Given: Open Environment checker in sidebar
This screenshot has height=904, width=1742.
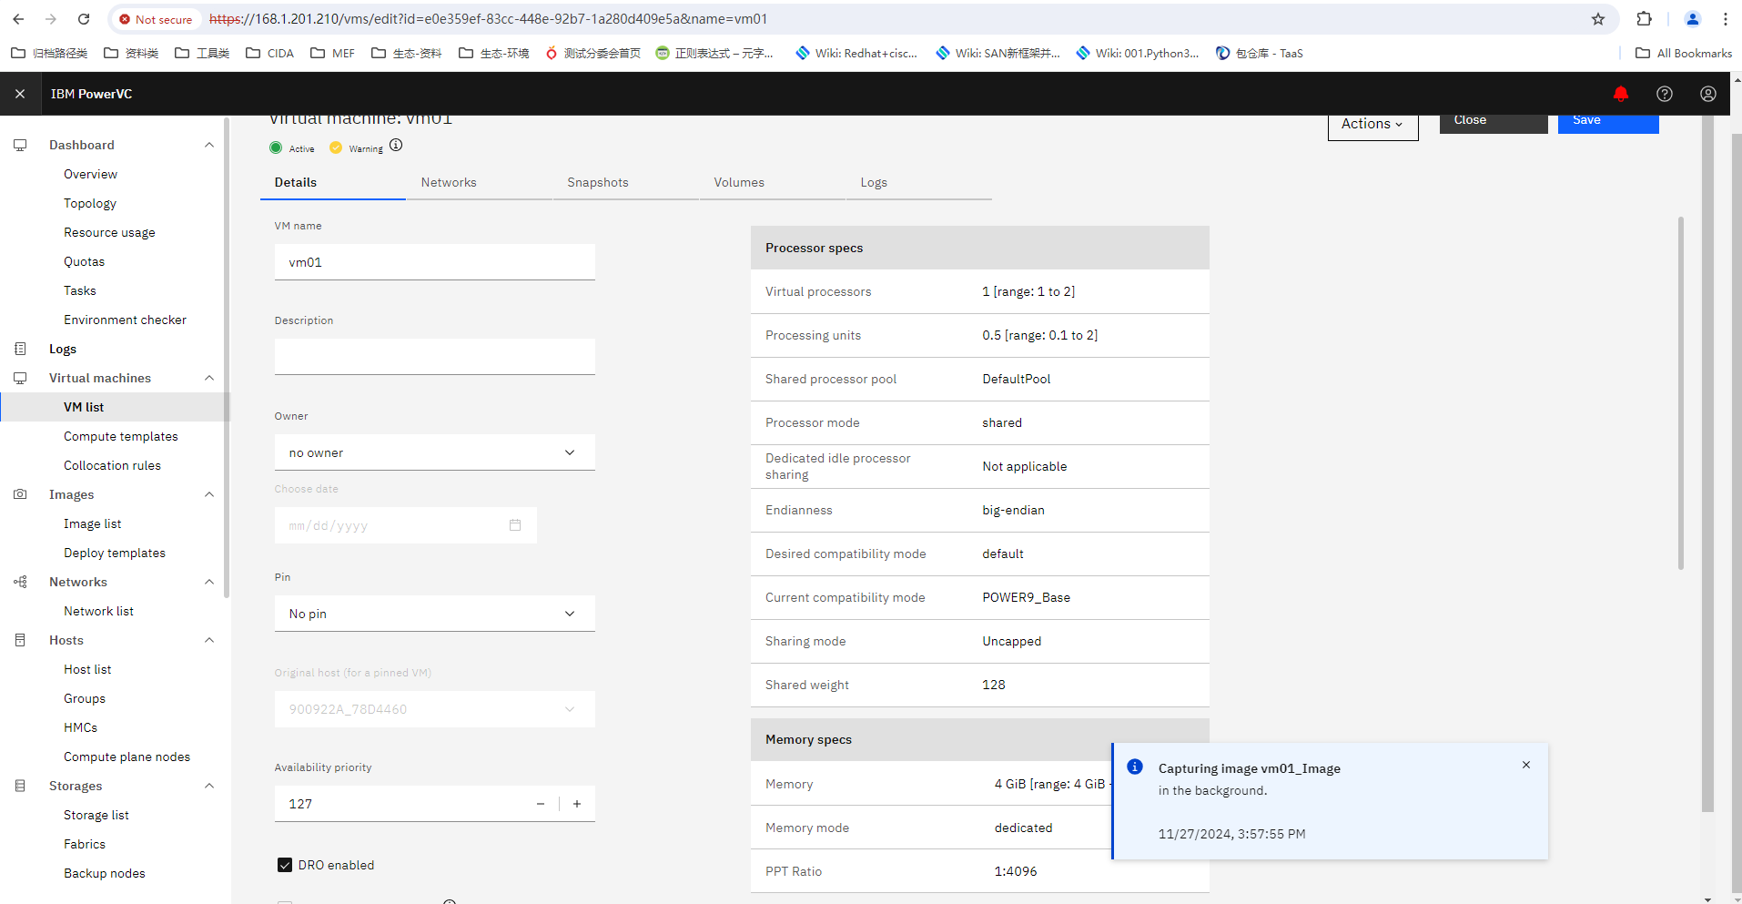Looking at the screenshot, I should click(125, 320).
